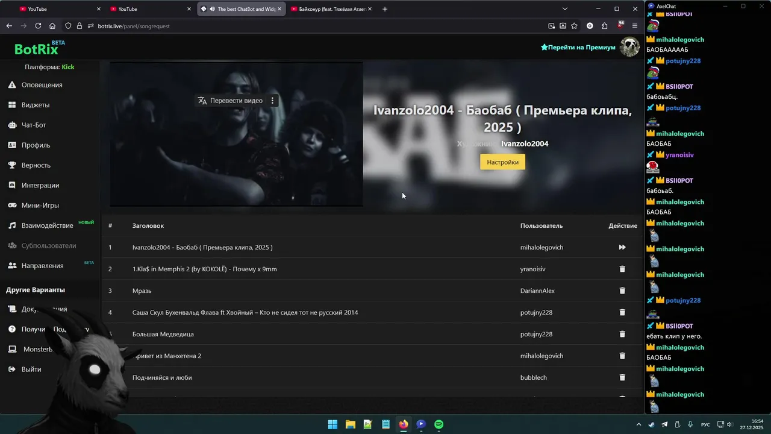Click the РУС language indicator
771x434 pixels.
pyautogui.click(x=705, y=425)
